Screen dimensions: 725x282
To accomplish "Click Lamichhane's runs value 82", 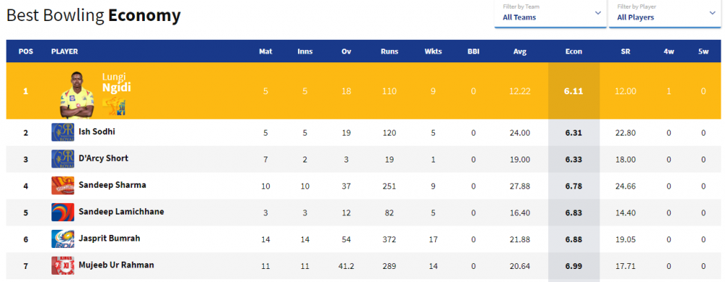I will pos(389,213).
